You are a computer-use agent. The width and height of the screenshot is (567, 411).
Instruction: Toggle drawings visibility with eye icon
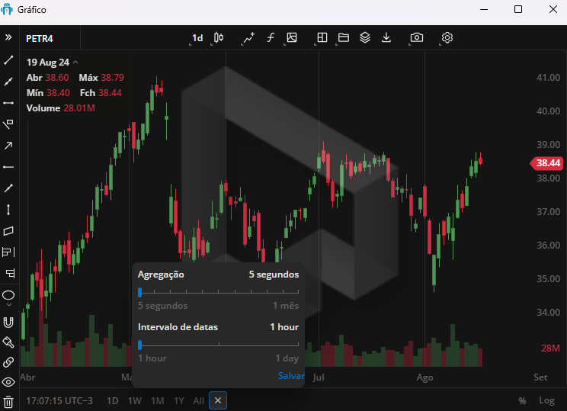[8, 382]
